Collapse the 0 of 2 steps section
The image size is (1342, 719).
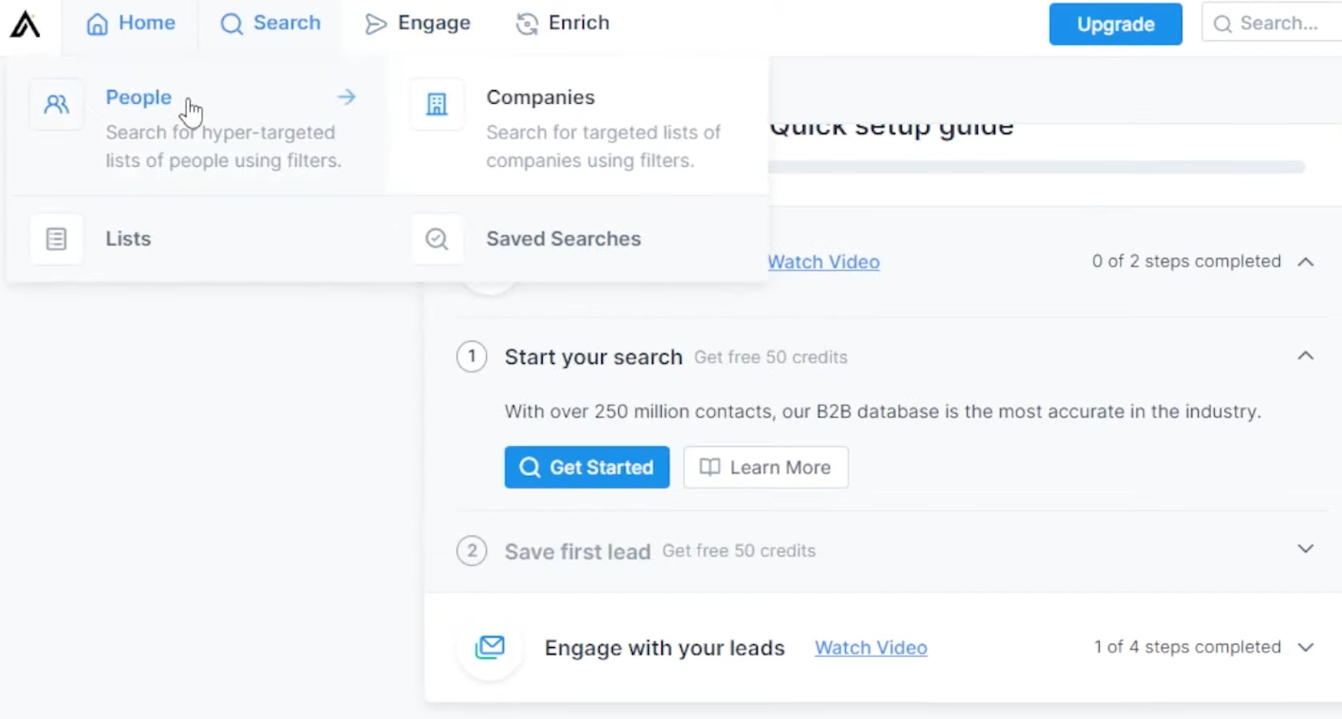[1305, 262]
